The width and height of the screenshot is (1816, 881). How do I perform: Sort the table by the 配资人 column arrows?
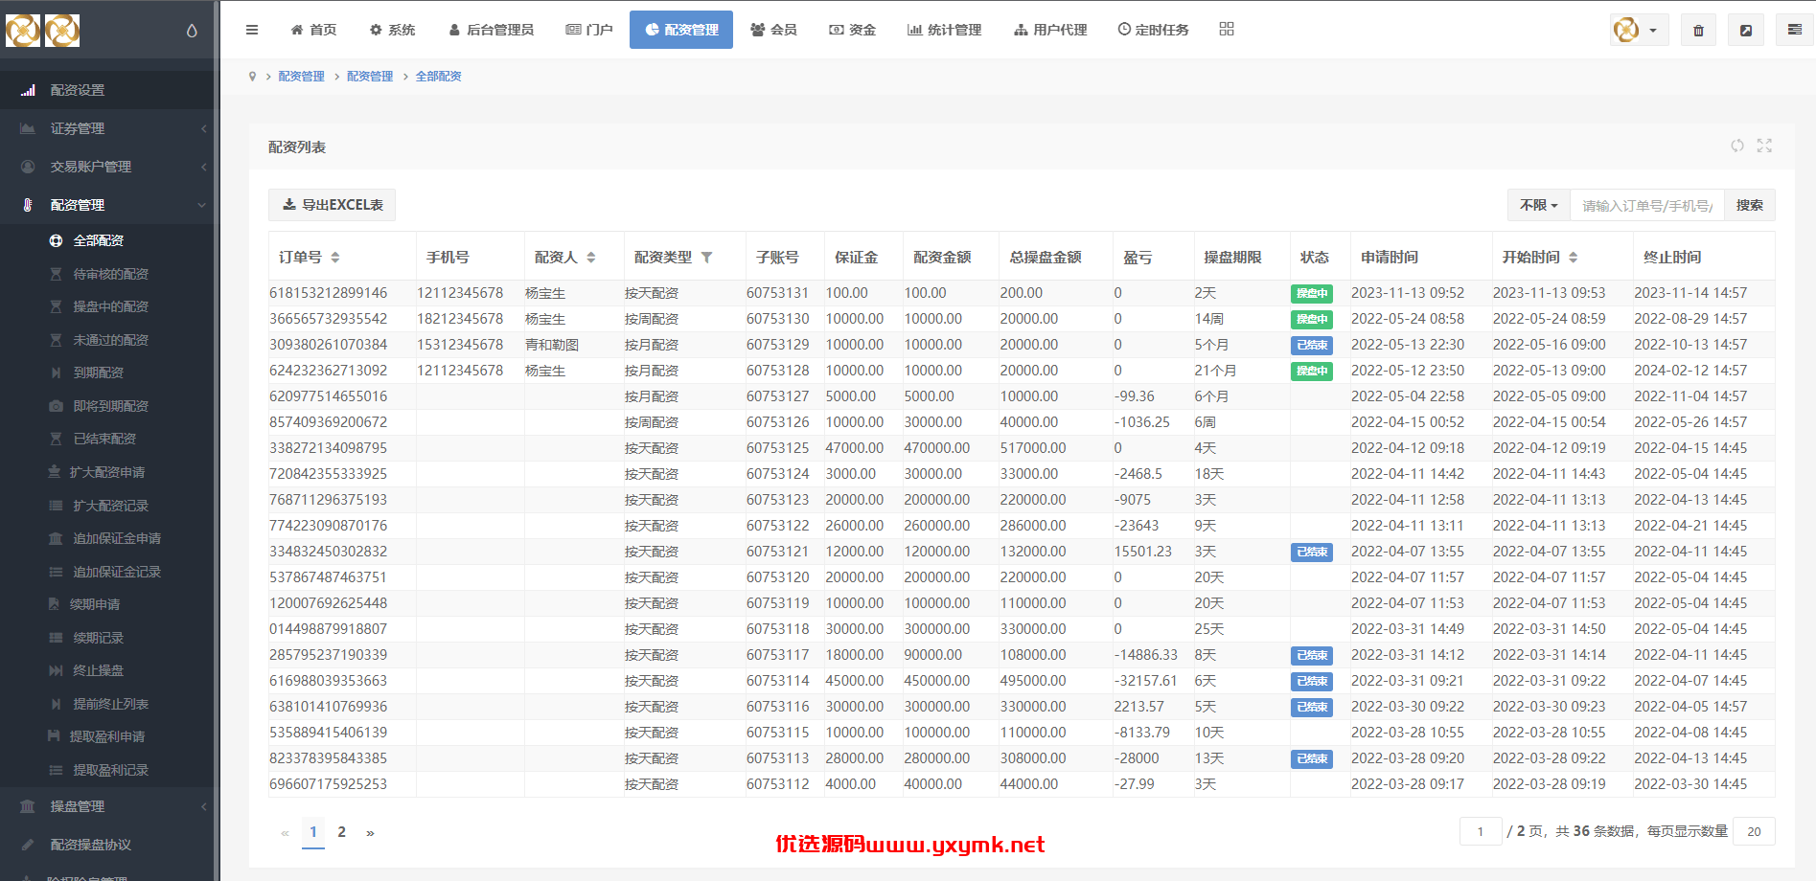pos(591,258)
